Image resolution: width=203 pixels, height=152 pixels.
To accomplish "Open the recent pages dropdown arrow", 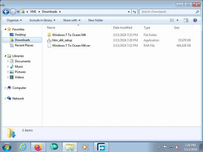I will point(18,12).
